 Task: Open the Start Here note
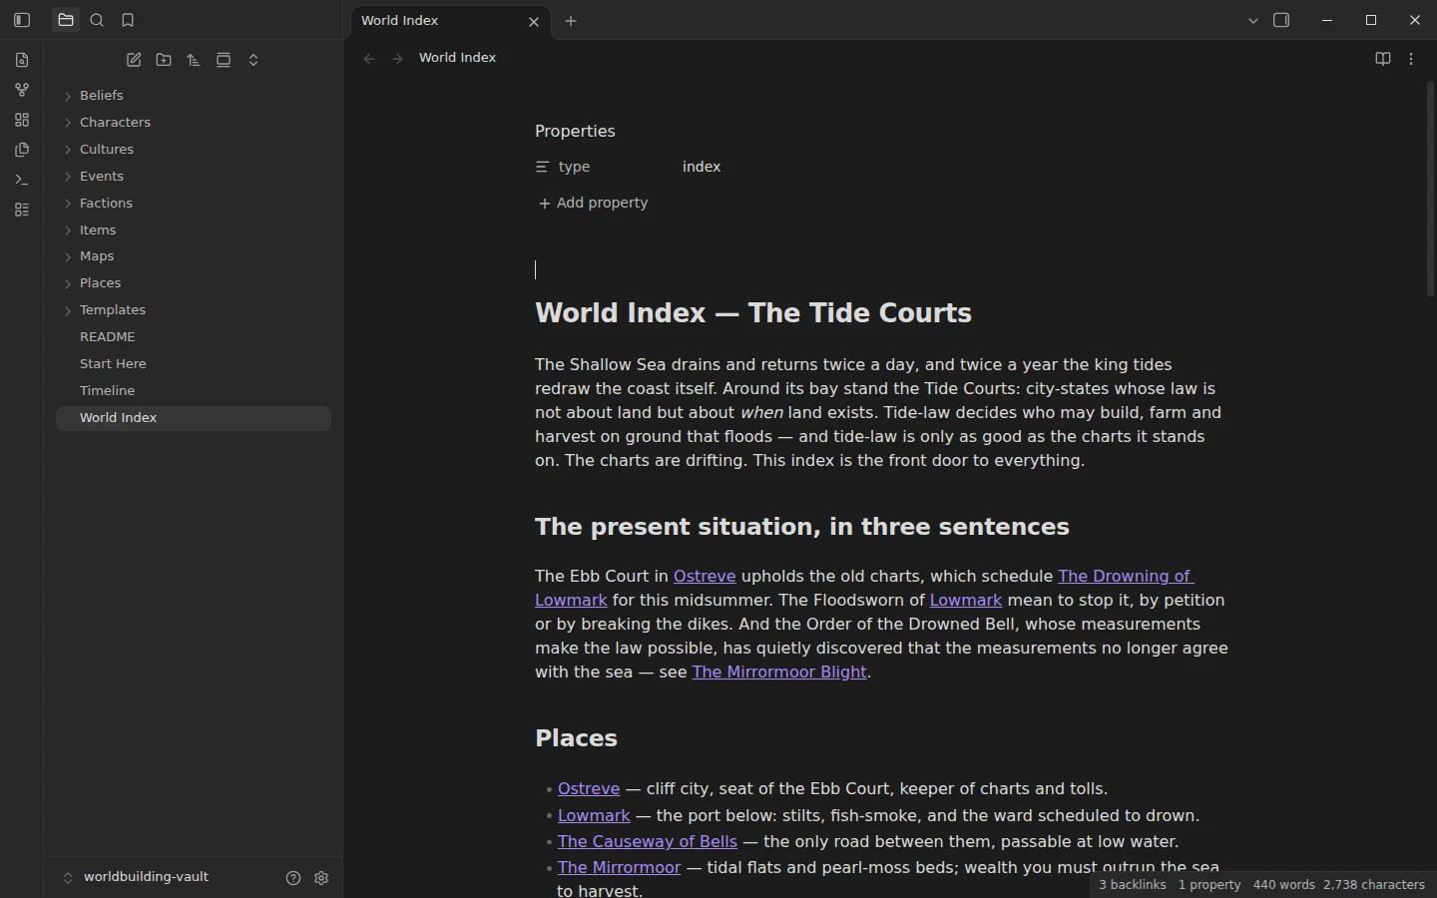[x=194, y=364]
